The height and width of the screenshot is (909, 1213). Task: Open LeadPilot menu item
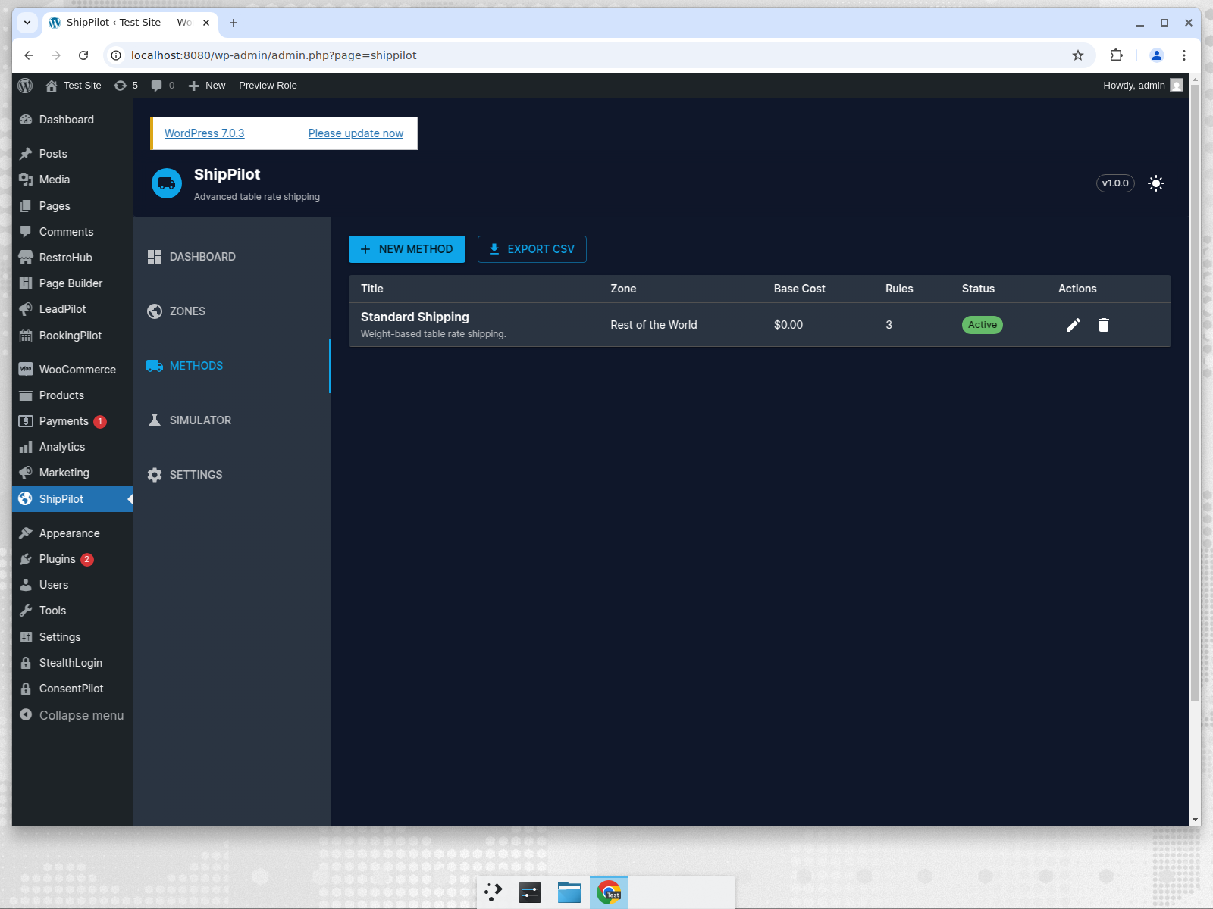73,309
